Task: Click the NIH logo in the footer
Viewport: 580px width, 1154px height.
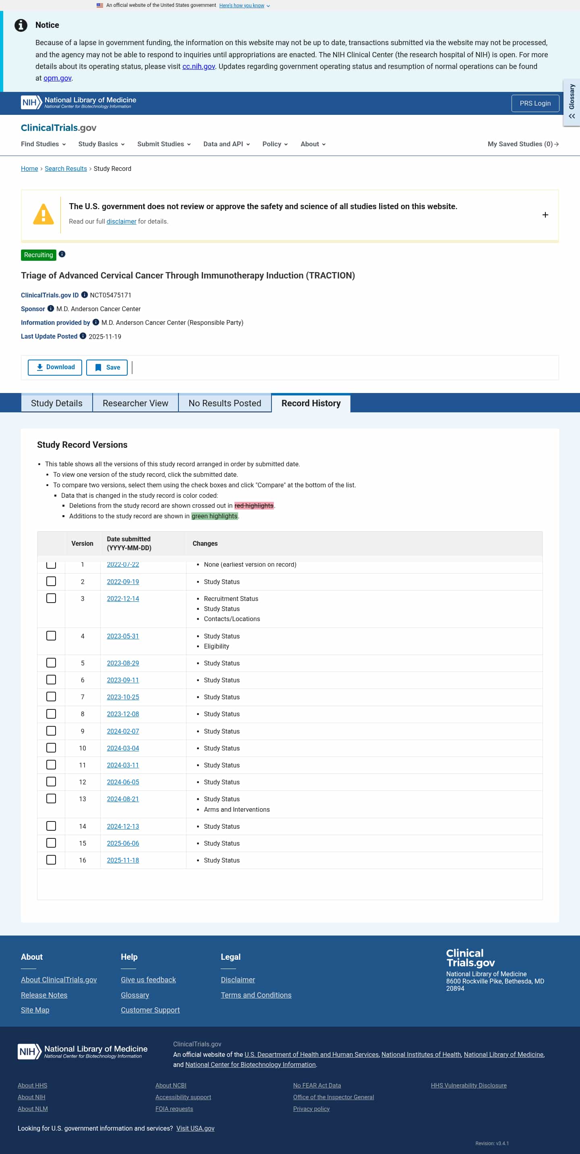Action: [83, 1051]
